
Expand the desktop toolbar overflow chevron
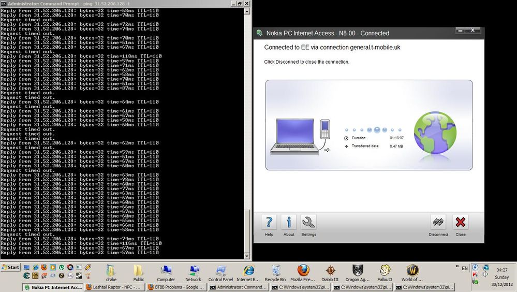point(457,266)
